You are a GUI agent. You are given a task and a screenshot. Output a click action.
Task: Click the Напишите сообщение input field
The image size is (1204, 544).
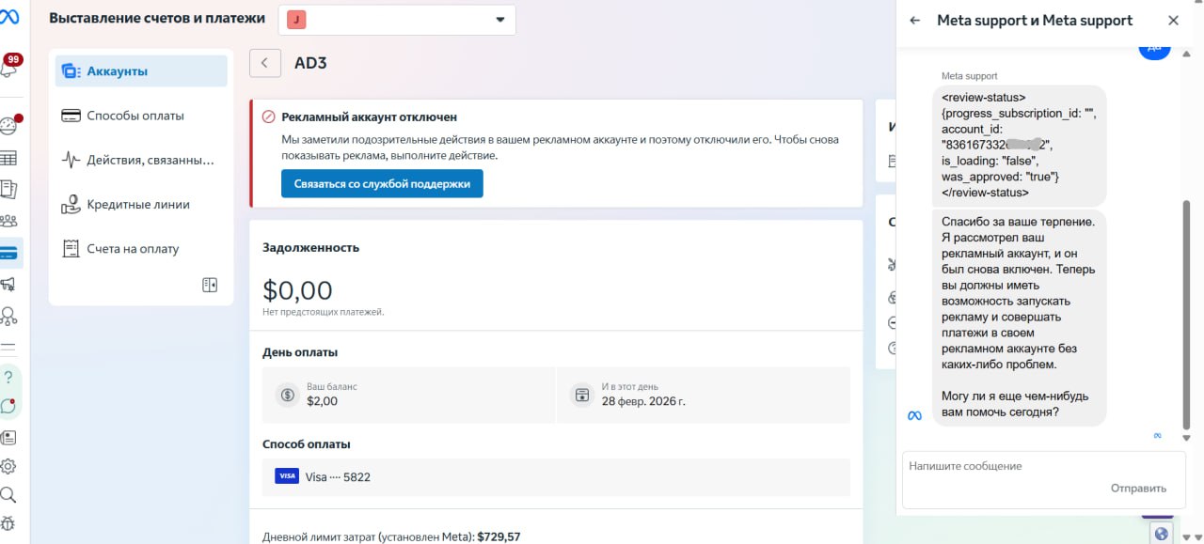click(x=1035, y=466)
